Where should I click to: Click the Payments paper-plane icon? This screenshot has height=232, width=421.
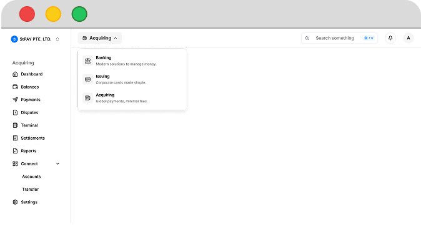click(x=16, y=100)
